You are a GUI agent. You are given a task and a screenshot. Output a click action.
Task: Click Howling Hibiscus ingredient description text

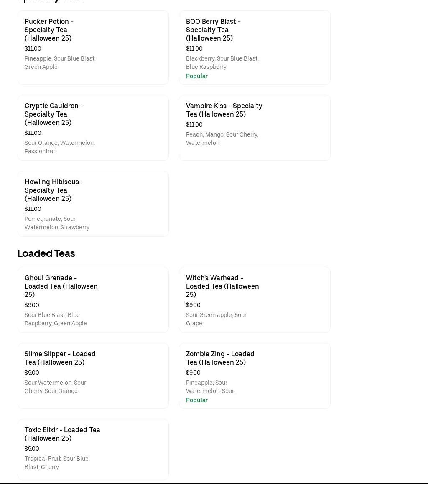tap(57, 223)
